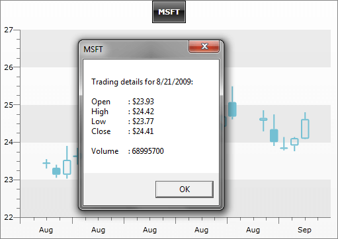The image size is (338, 239).
Task: Click the High value $24.42
Action: tap(143, 112)
